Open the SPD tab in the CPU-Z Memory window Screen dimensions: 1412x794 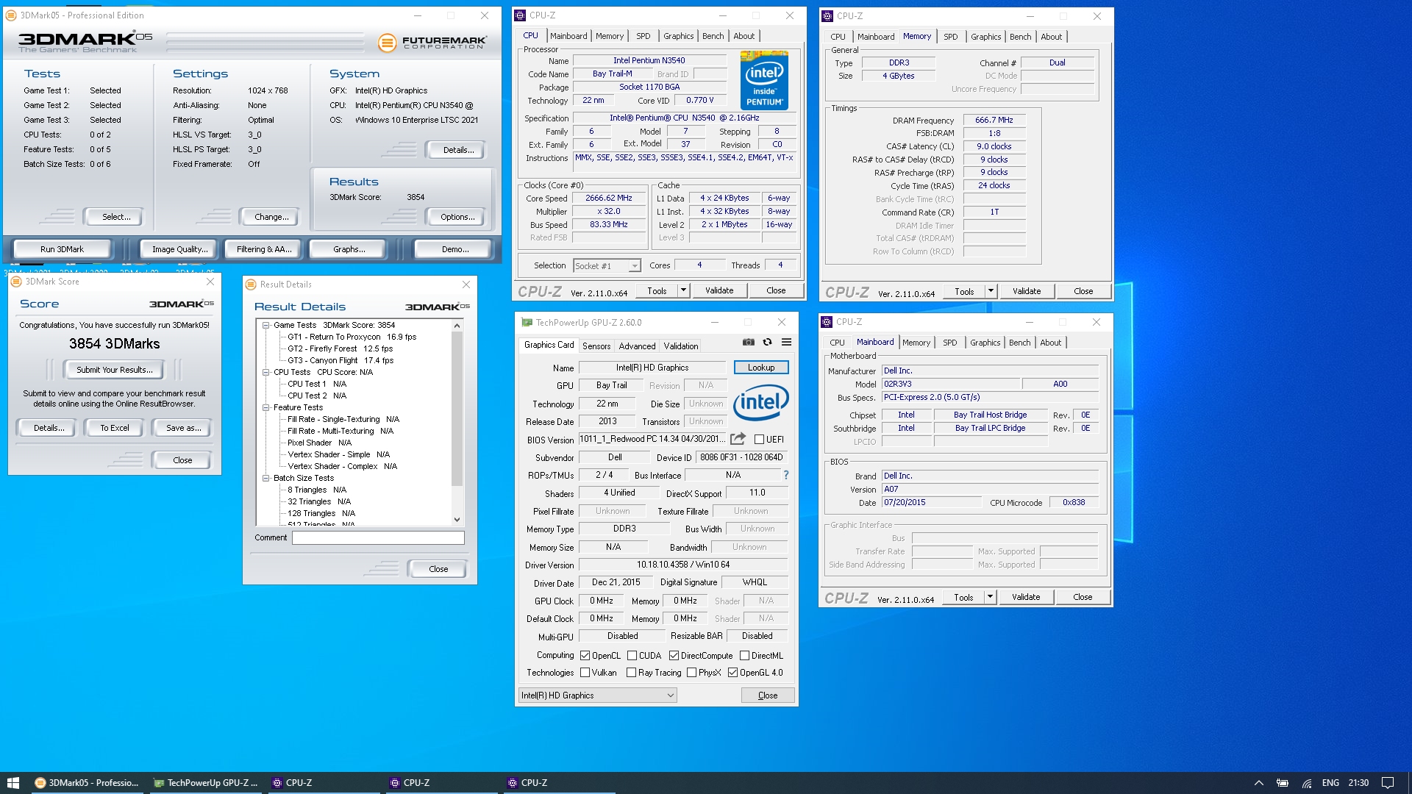pos(951,37)
